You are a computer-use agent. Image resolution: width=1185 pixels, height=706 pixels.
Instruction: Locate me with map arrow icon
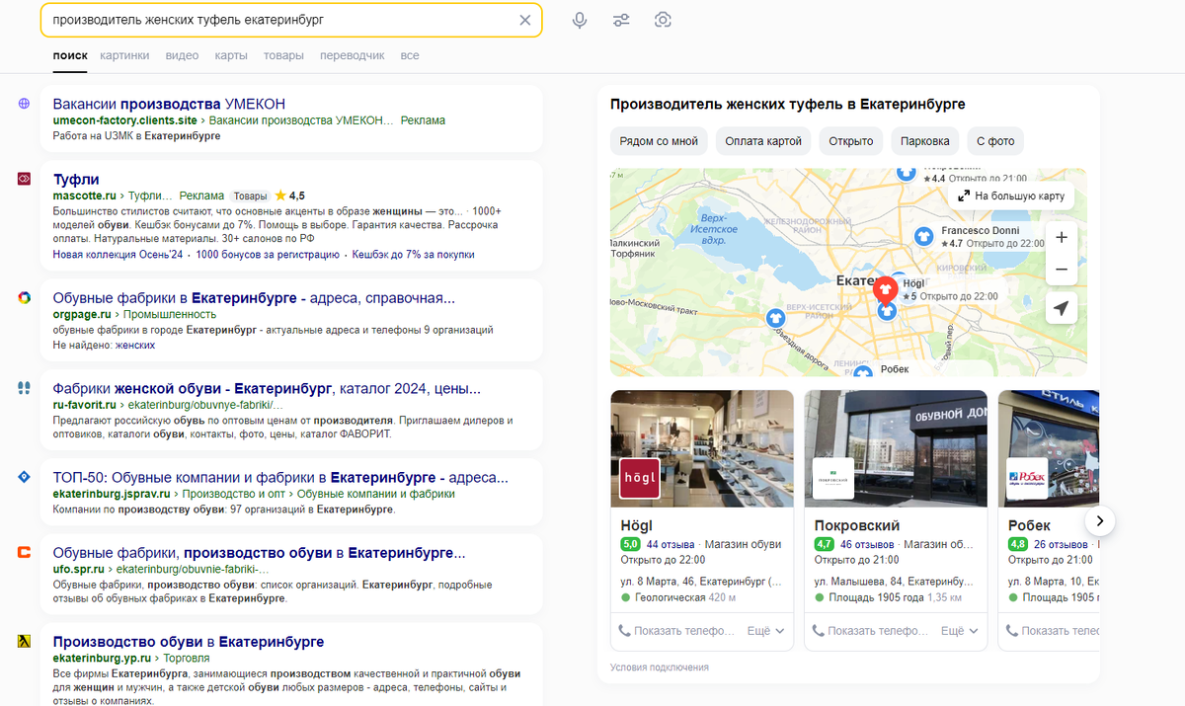[1062, 309]
